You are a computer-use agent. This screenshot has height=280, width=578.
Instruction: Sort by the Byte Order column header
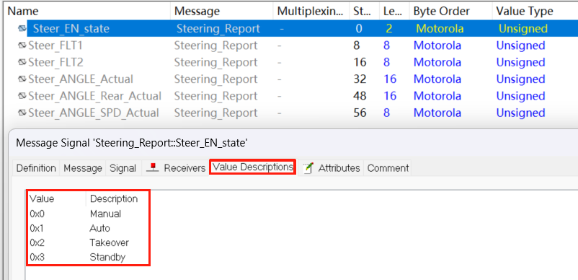pyautogui.click(x=450, y=11)
